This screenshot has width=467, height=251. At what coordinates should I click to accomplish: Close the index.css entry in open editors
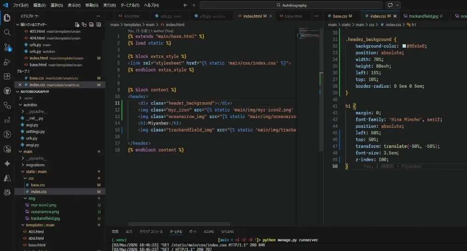(x=20, y=85)
